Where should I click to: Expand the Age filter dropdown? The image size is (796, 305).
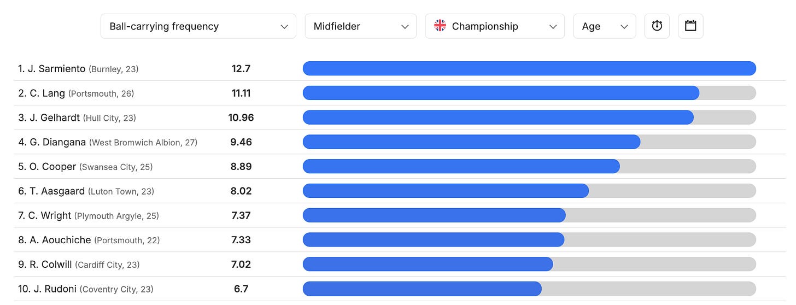(x=604, y=26)
